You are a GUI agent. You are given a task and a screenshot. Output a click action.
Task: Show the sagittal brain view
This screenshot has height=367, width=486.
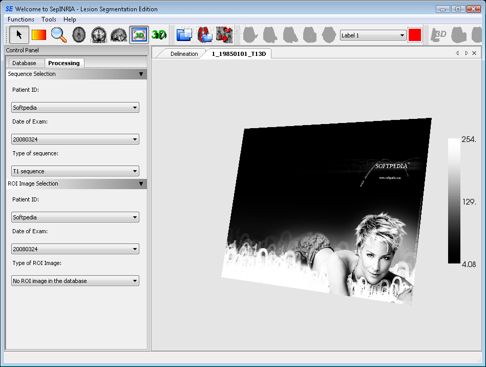119,35
